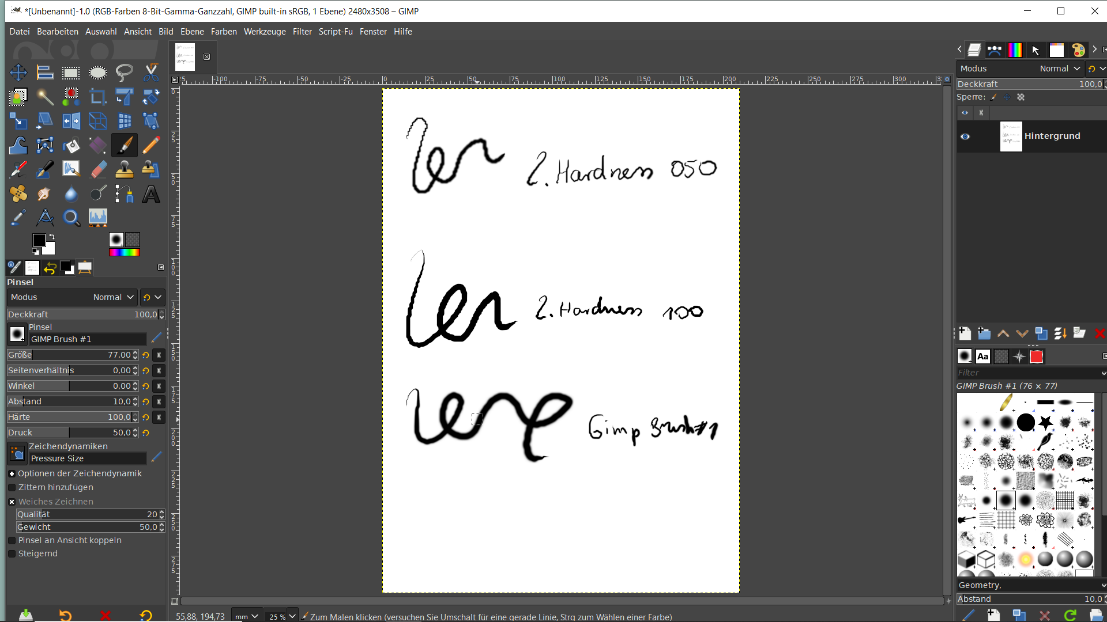The width and height of the screenshot is (1107, 622).
Task: Select the Free Select lasso tool
Action: coord(124,73)
